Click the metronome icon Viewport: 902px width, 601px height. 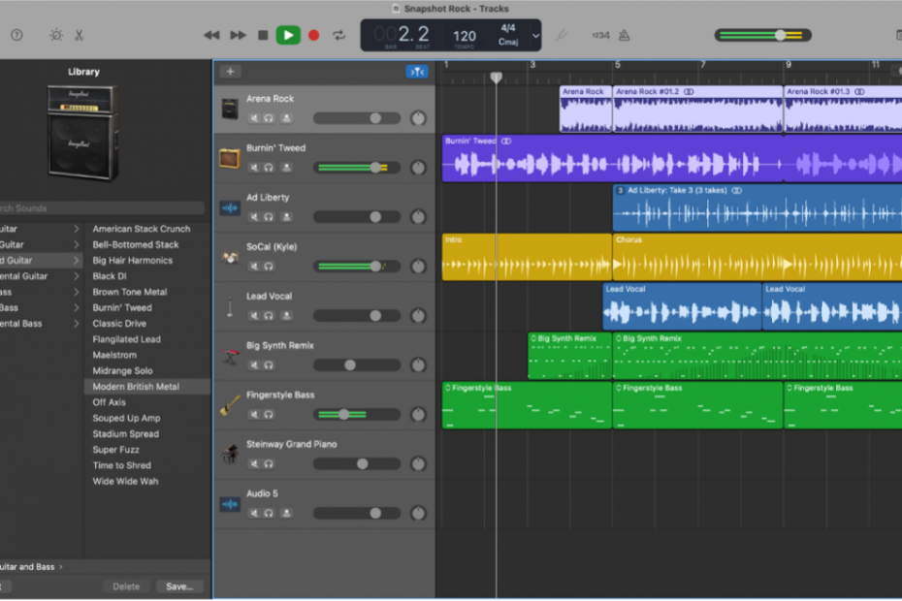pyautogui.click(x=625, y=35)
